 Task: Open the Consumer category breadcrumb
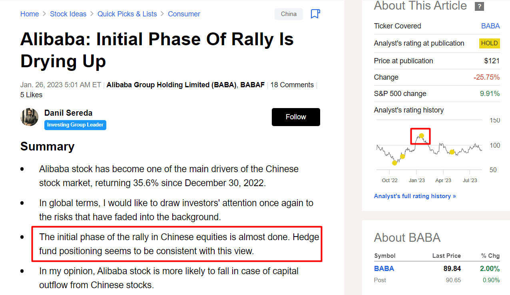pos(184,14)
